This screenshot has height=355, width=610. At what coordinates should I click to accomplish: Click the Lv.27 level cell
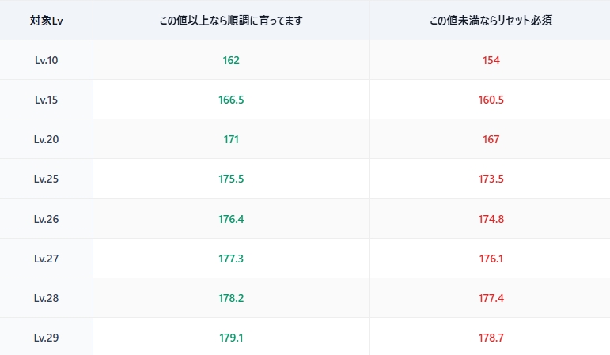47,259
